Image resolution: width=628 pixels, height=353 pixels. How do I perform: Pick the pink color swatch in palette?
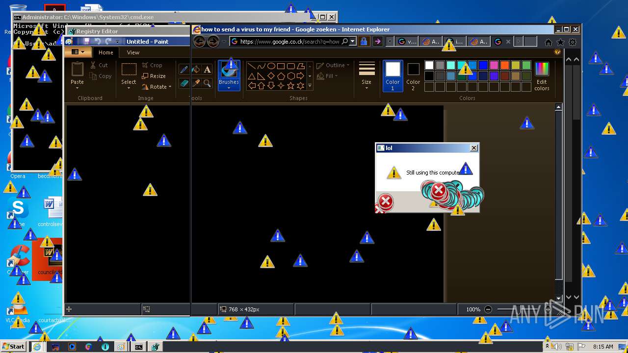coord(494,65)
